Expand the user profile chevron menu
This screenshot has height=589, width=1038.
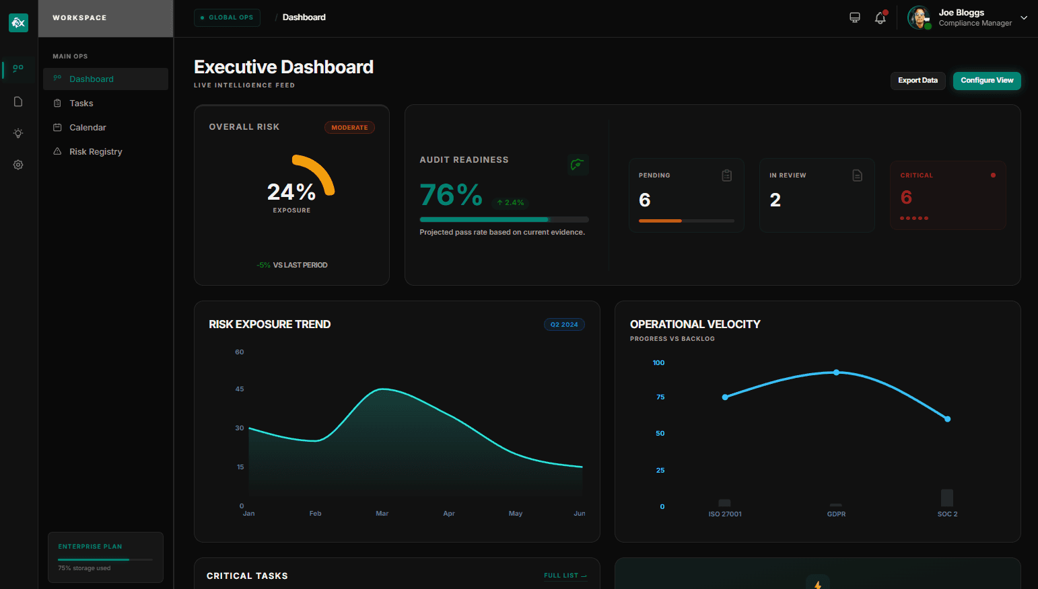[1024, 17]
